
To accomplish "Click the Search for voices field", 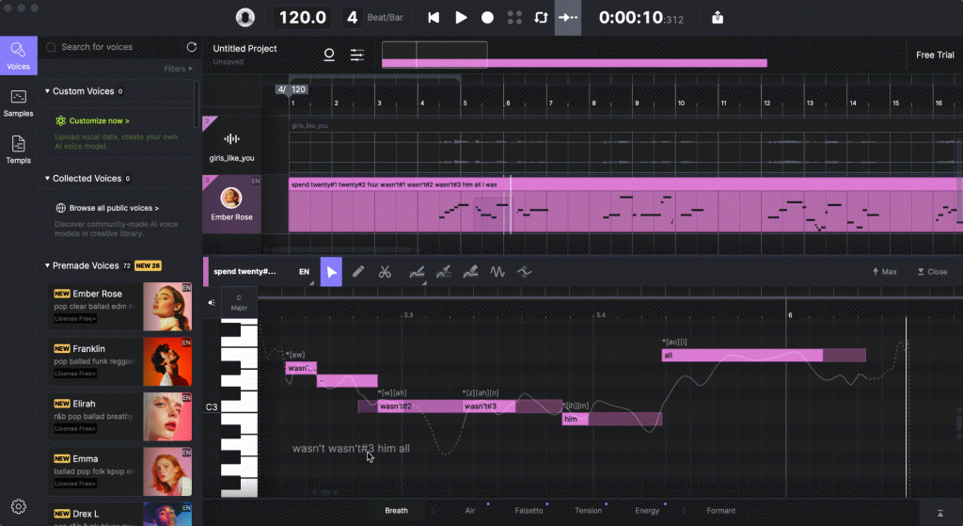I will click(x=118, y=47).
